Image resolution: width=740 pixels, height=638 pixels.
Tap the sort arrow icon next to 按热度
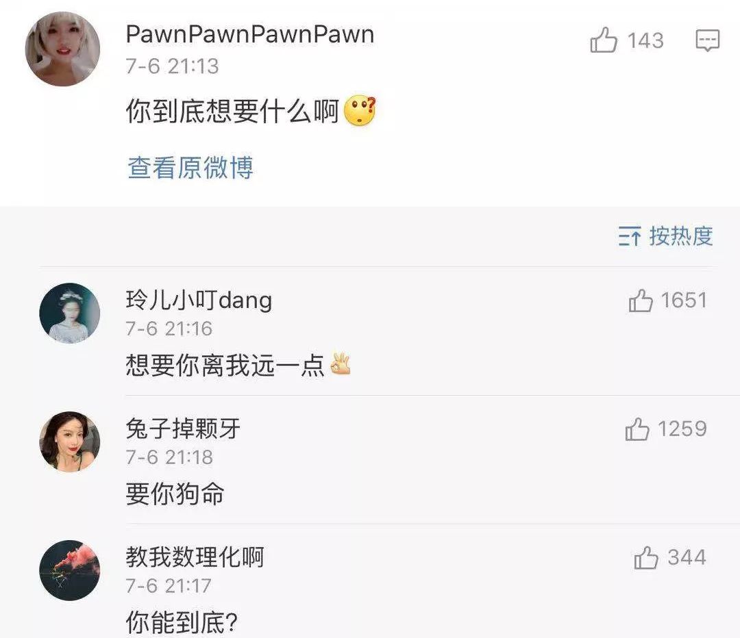(x=630, y=236)
